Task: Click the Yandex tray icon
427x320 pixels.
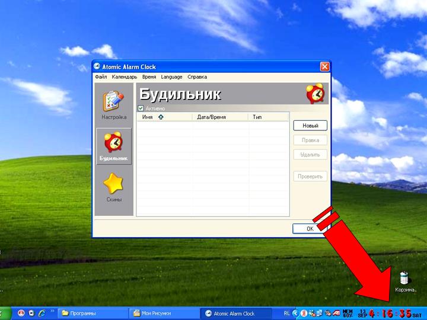Action: tap(304, 313)
